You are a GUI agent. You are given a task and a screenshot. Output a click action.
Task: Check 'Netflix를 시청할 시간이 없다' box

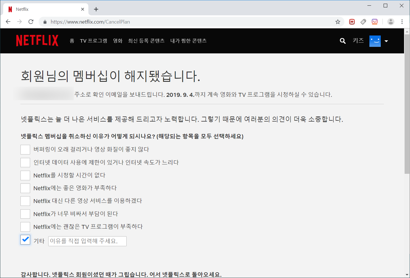coord(25,175)
